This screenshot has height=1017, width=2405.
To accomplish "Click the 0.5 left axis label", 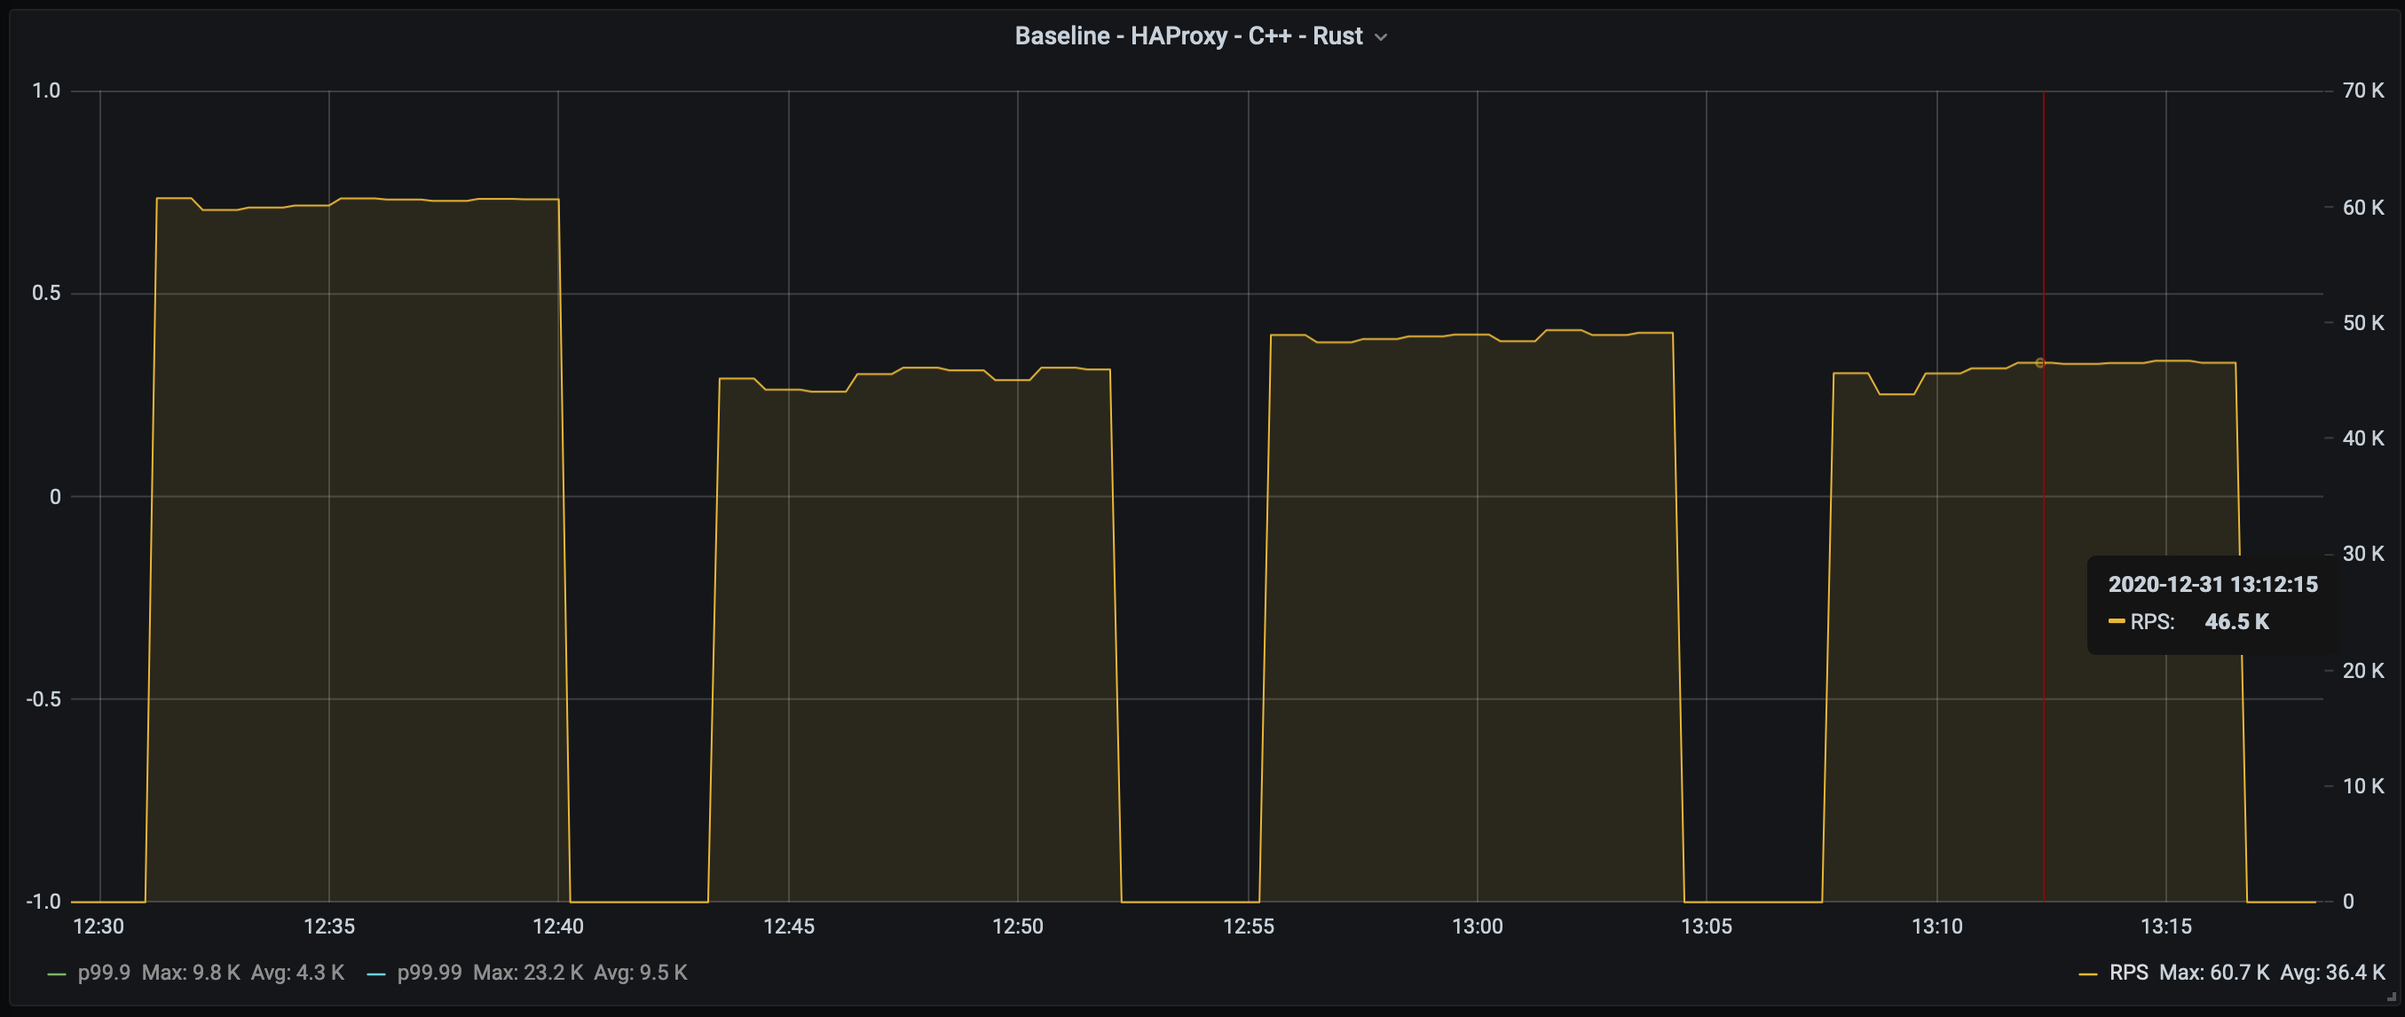I will [x=46, y=293].
